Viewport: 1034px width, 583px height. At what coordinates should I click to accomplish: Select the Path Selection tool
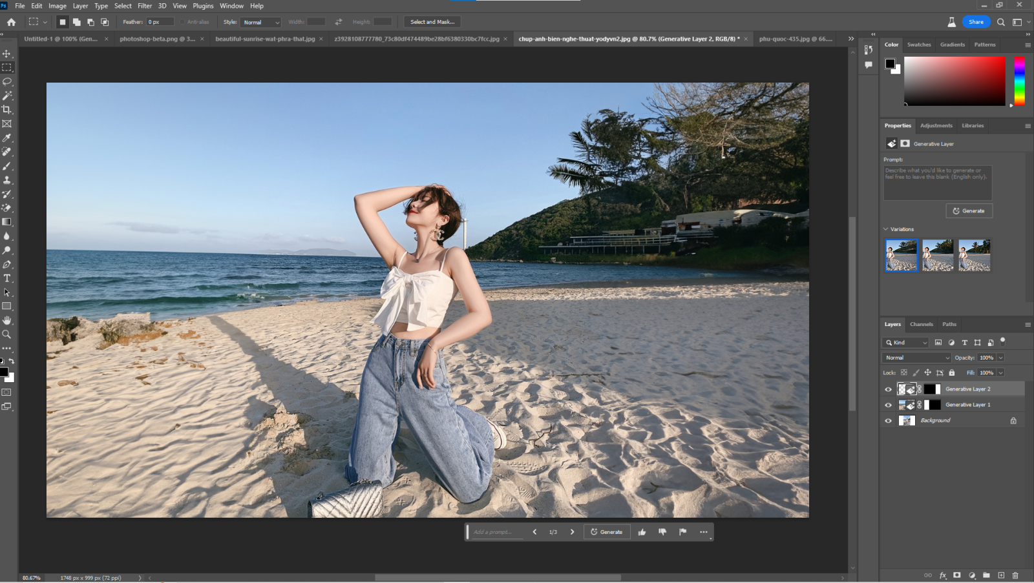click(7, 292)
